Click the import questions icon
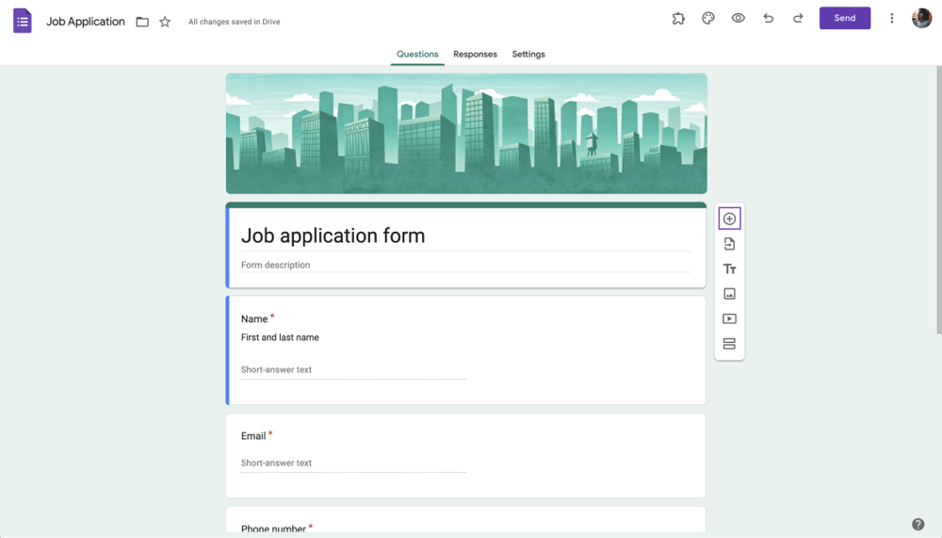The image size is (942, 538). (x=729, y=244)
